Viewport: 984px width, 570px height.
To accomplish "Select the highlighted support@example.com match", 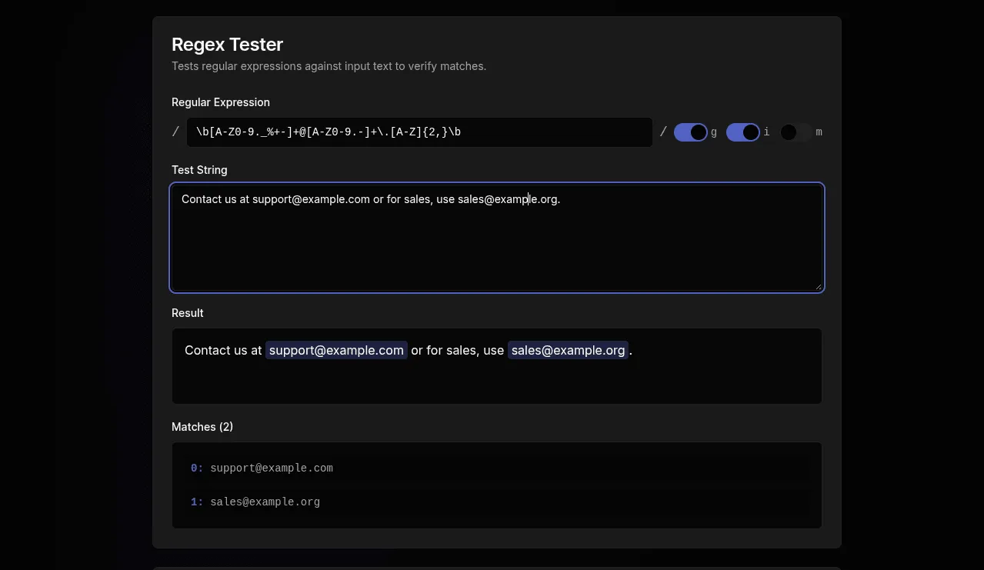I will point(336,350).
